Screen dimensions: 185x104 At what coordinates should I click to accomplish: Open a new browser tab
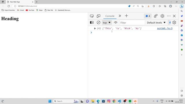[x=37, y=2]
